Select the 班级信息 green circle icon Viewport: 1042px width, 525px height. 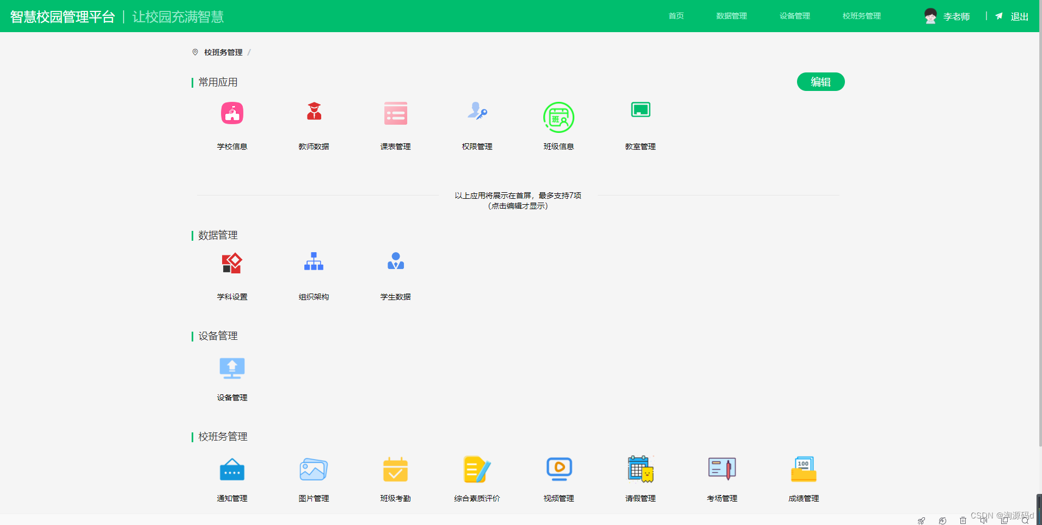coord(559,117)
